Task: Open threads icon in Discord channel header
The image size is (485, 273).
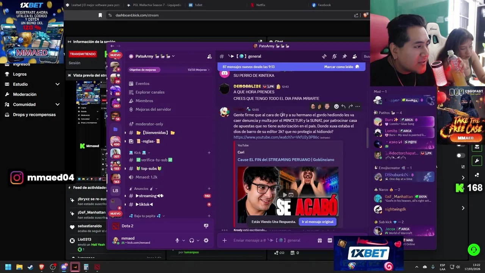Action: [324, 56]
